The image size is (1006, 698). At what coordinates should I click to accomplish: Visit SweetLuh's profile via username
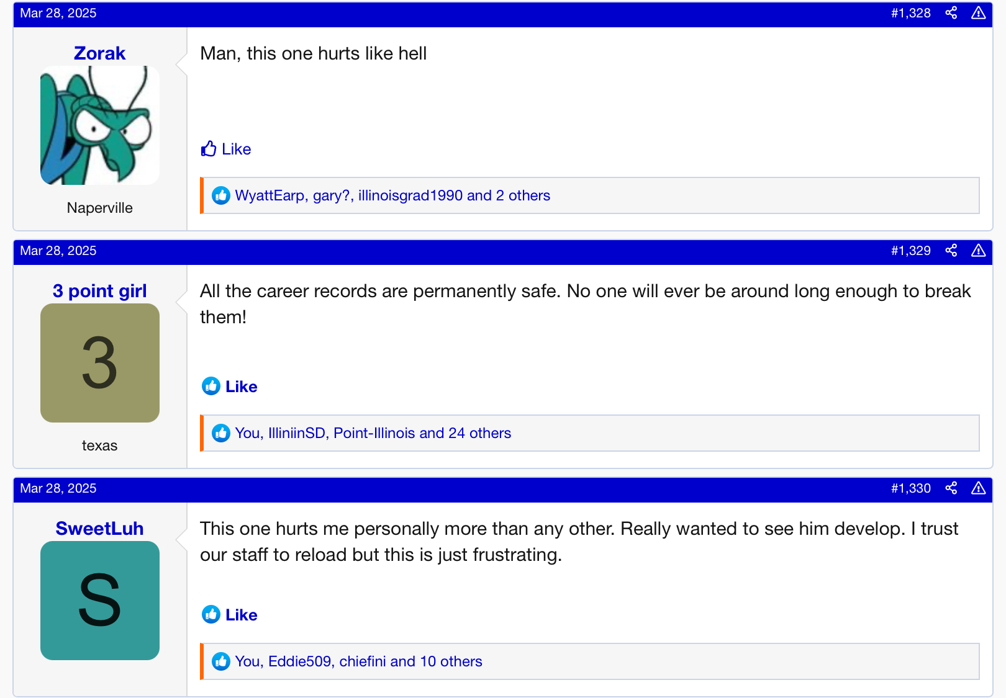pyautogui.click(x=99, y=529)
